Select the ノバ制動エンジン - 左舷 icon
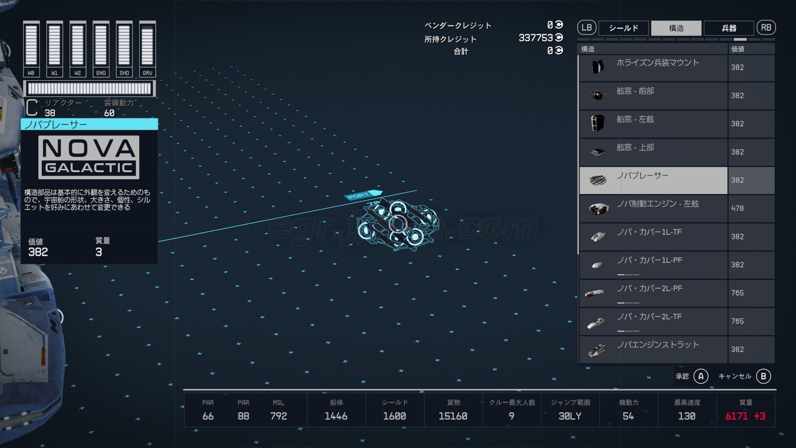 pos(597,208)
